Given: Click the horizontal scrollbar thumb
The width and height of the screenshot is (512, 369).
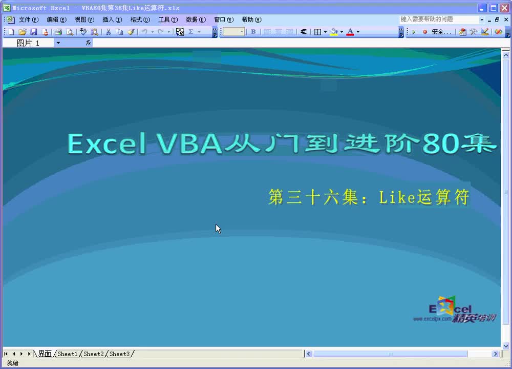Looking at the screenshot, I should 391,354.
